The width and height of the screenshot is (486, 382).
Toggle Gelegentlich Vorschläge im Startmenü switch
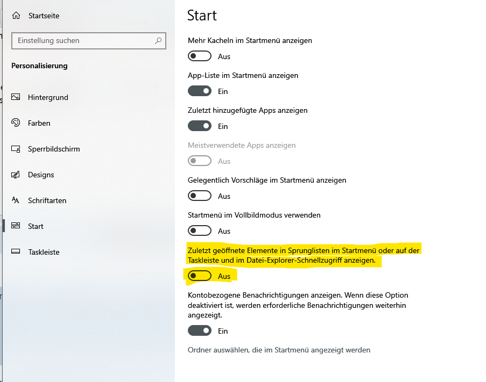[199, 196]
